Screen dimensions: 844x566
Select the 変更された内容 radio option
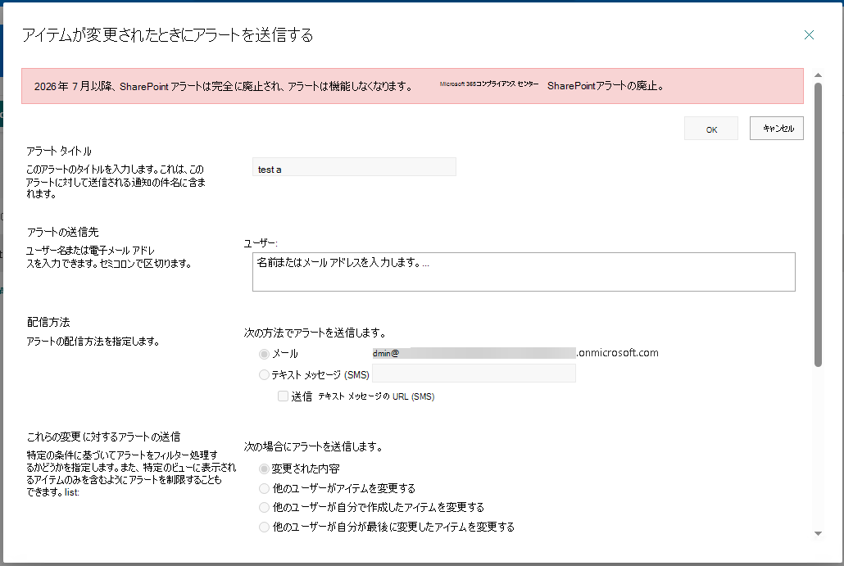264,469
